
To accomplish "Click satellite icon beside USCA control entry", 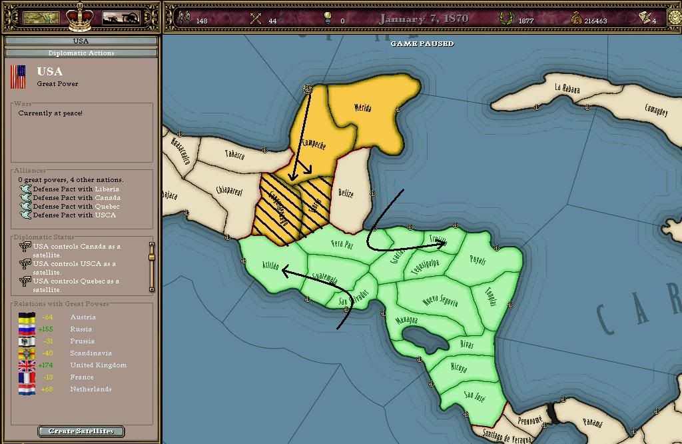I will pyautogui.click(x=25, y=264).
